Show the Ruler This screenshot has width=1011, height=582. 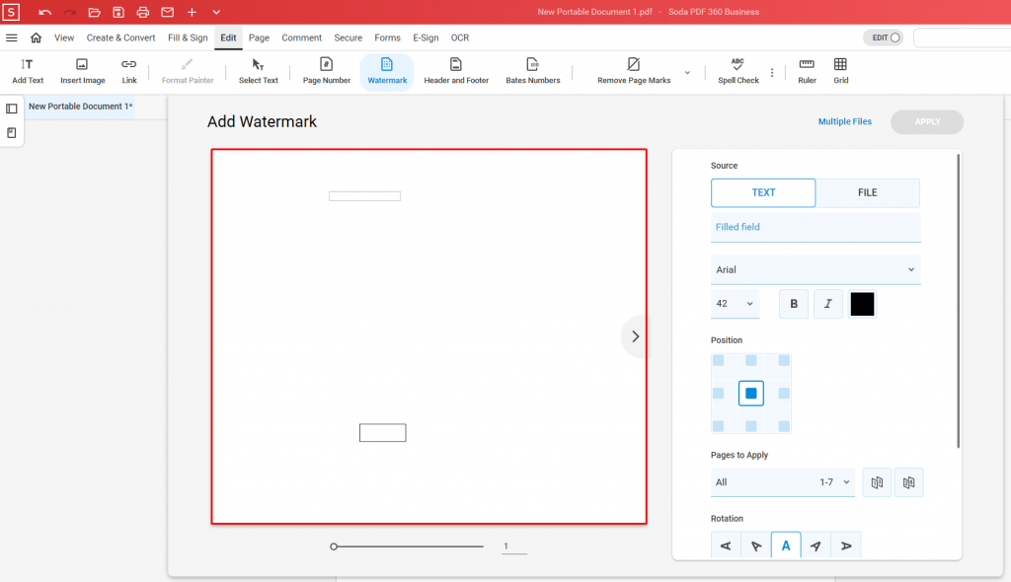coord(807,65)
